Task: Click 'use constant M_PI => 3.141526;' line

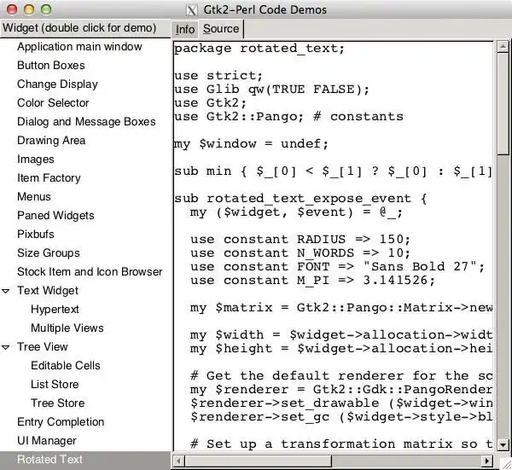Action: [x=313, y=281]
